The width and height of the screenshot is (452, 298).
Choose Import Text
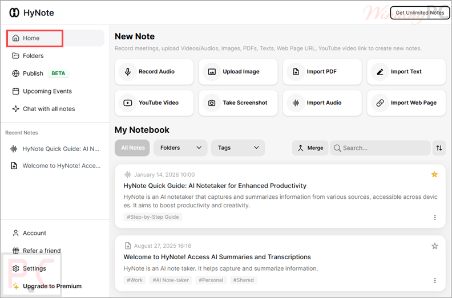tap(406, 72)
